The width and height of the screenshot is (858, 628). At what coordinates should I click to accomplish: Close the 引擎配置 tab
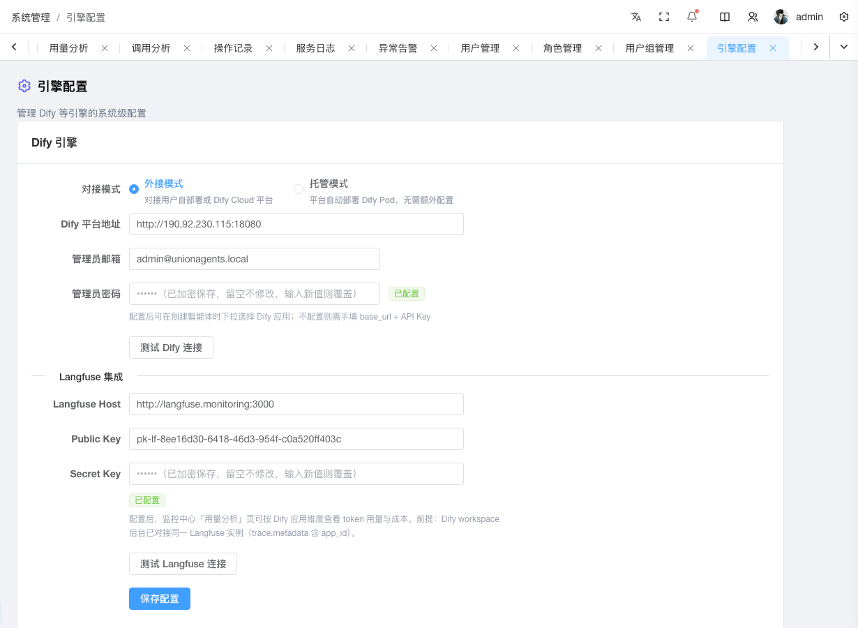[773, 48]
